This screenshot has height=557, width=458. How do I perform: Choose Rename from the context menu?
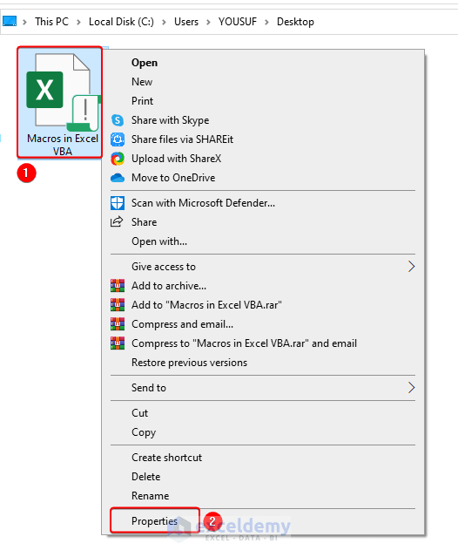[150, 496]
